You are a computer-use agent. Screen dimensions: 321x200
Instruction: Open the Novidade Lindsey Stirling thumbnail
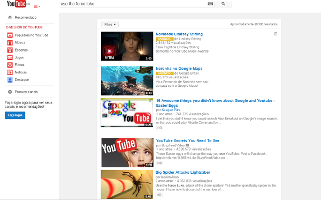(127, 46)
